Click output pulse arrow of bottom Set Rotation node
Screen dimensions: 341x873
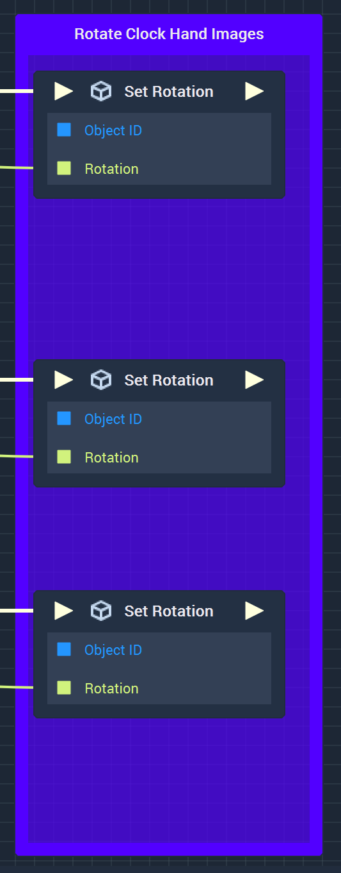(254, 611)
